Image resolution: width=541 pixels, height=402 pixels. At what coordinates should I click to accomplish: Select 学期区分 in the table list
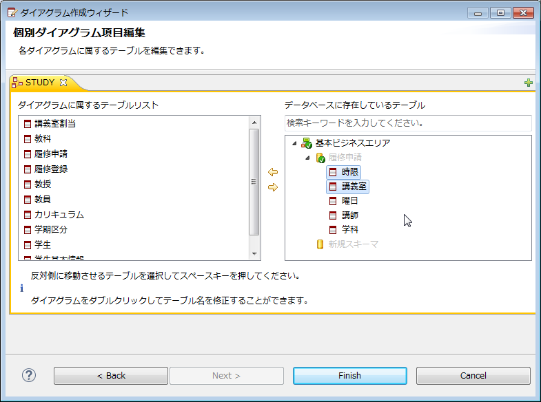[x=51, y=230]
